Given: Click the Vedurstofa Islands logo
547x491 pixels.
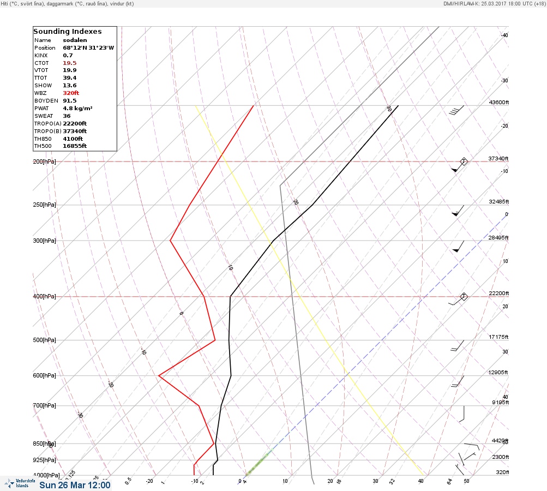Looking at the screenshot, I should [x=20, y=483].
